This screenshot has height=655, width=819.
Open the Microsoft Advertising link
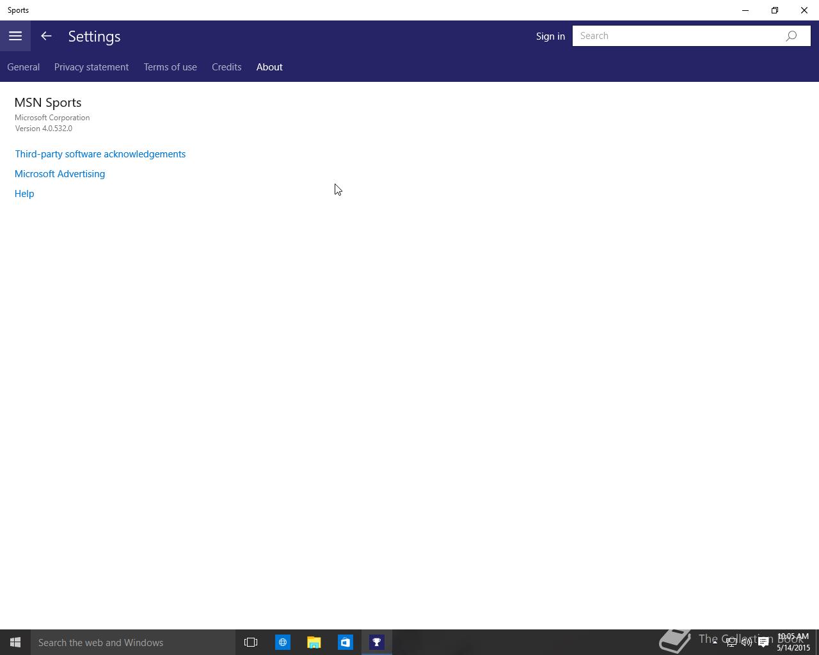pyautogui.click(x=60, y=174)
